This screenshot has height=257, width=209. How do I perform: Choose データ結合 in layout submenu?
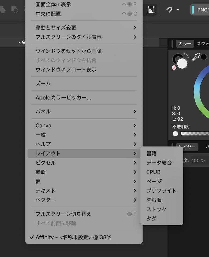(162, 163)
